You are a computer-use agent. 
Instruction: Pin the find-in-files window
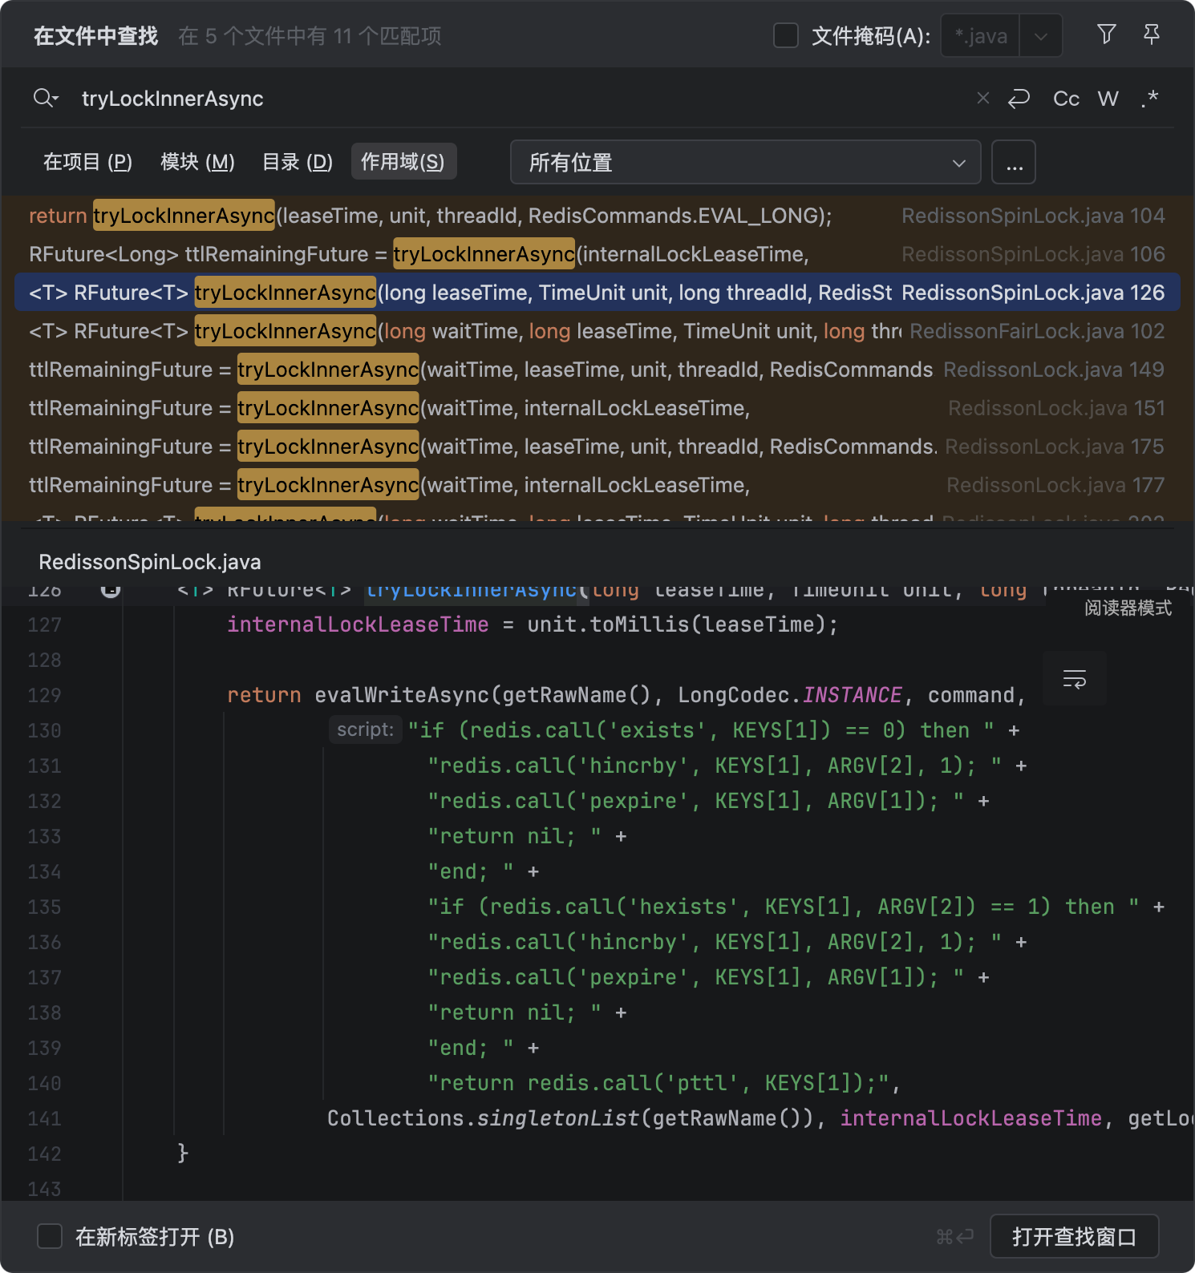point(1151,34)
